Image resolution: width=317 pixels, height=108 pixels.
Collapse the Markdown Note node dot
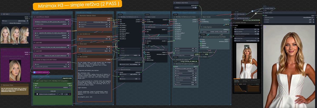1,85
